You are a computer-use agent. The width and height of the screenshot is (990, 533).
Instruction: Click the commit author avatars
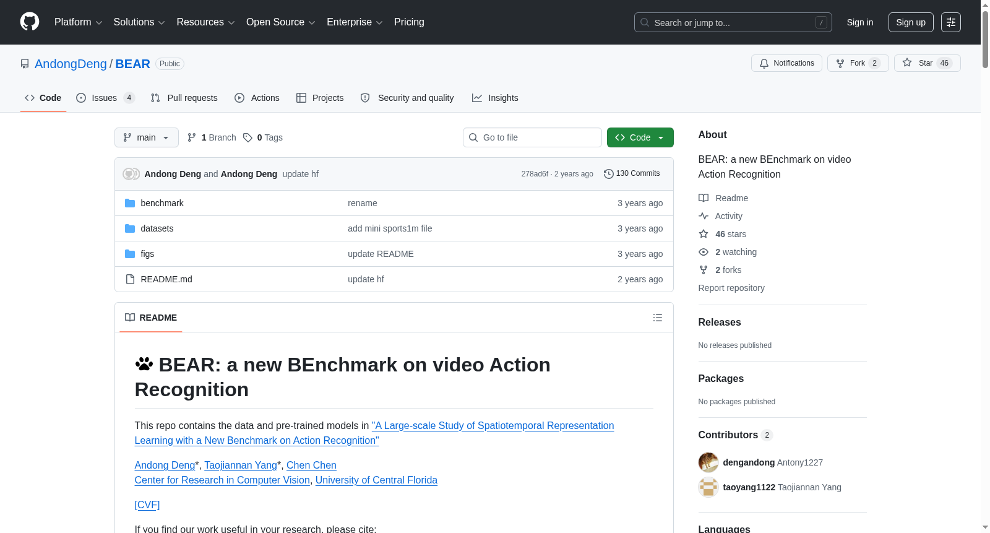click(x=131, y=174)
